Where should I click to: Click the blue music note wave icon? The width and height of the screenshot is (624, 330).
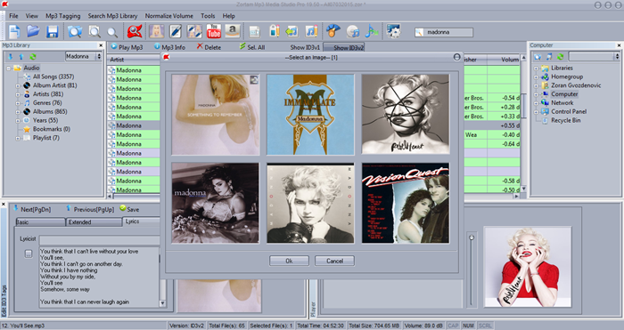tap(372, 31)
